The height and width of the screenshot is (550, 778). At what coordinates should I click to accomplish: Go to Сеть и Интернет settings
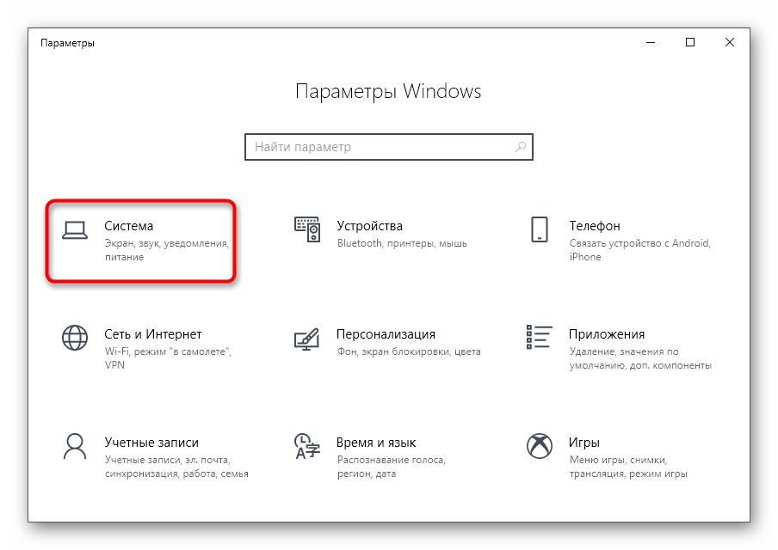click(153, 334)
